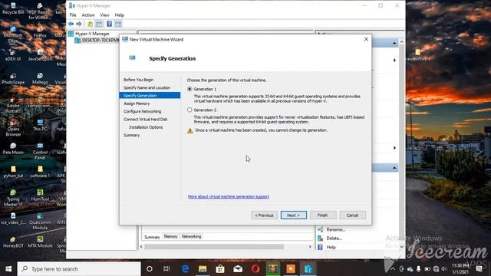Go to the Installation Options step
The width and height of the screenshot is (491, 276).
pos(146,127)
